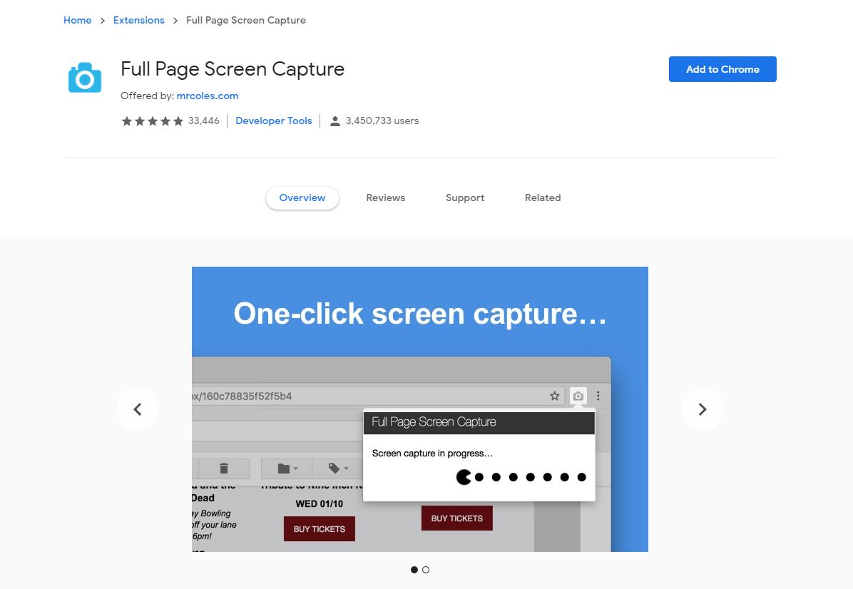Click the trash icon in the promo image

click(x=223, y=468)
